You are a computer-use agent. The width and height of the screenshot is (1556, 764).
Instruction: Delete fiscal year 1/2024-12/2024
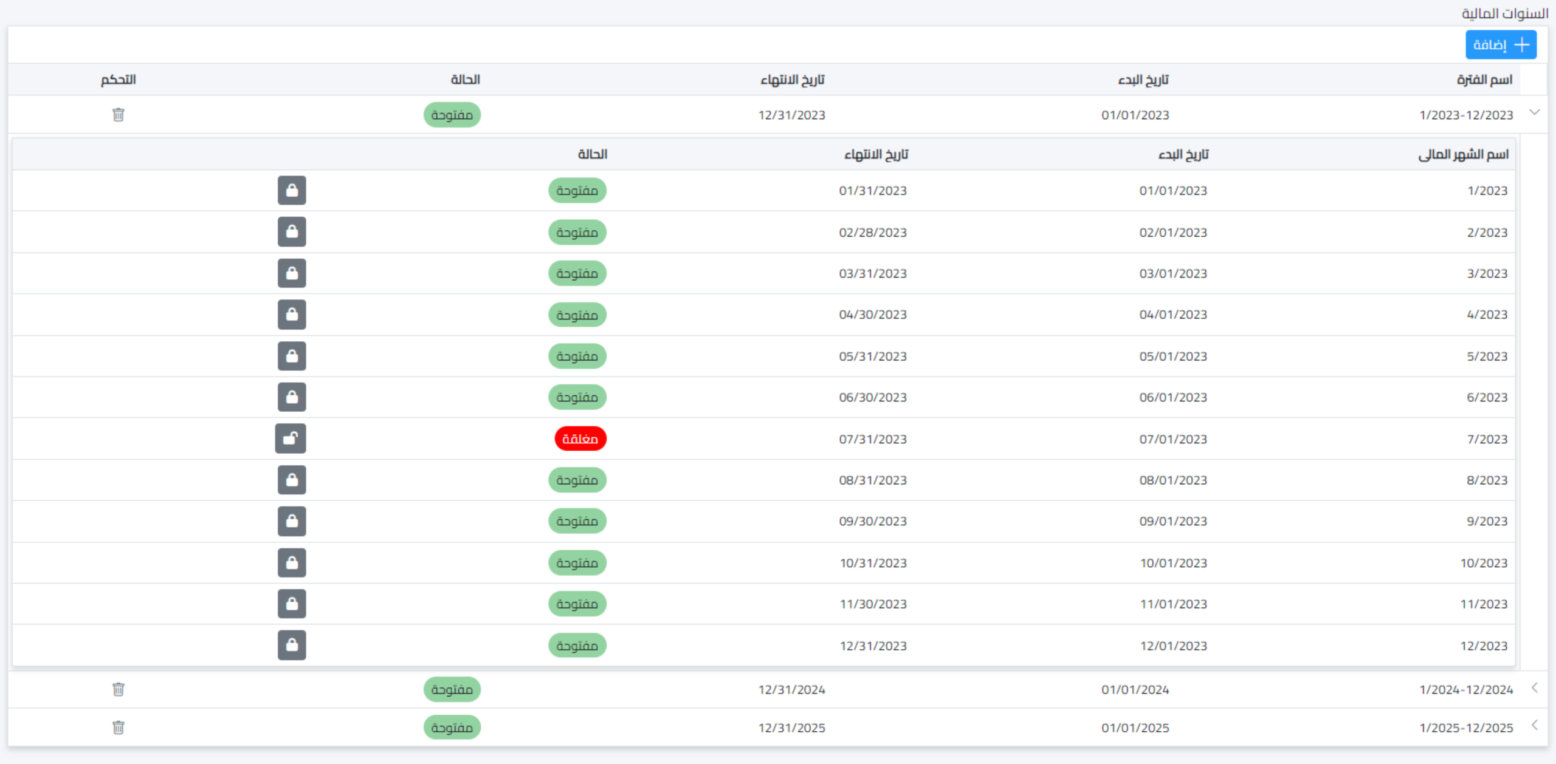point(117,689)
